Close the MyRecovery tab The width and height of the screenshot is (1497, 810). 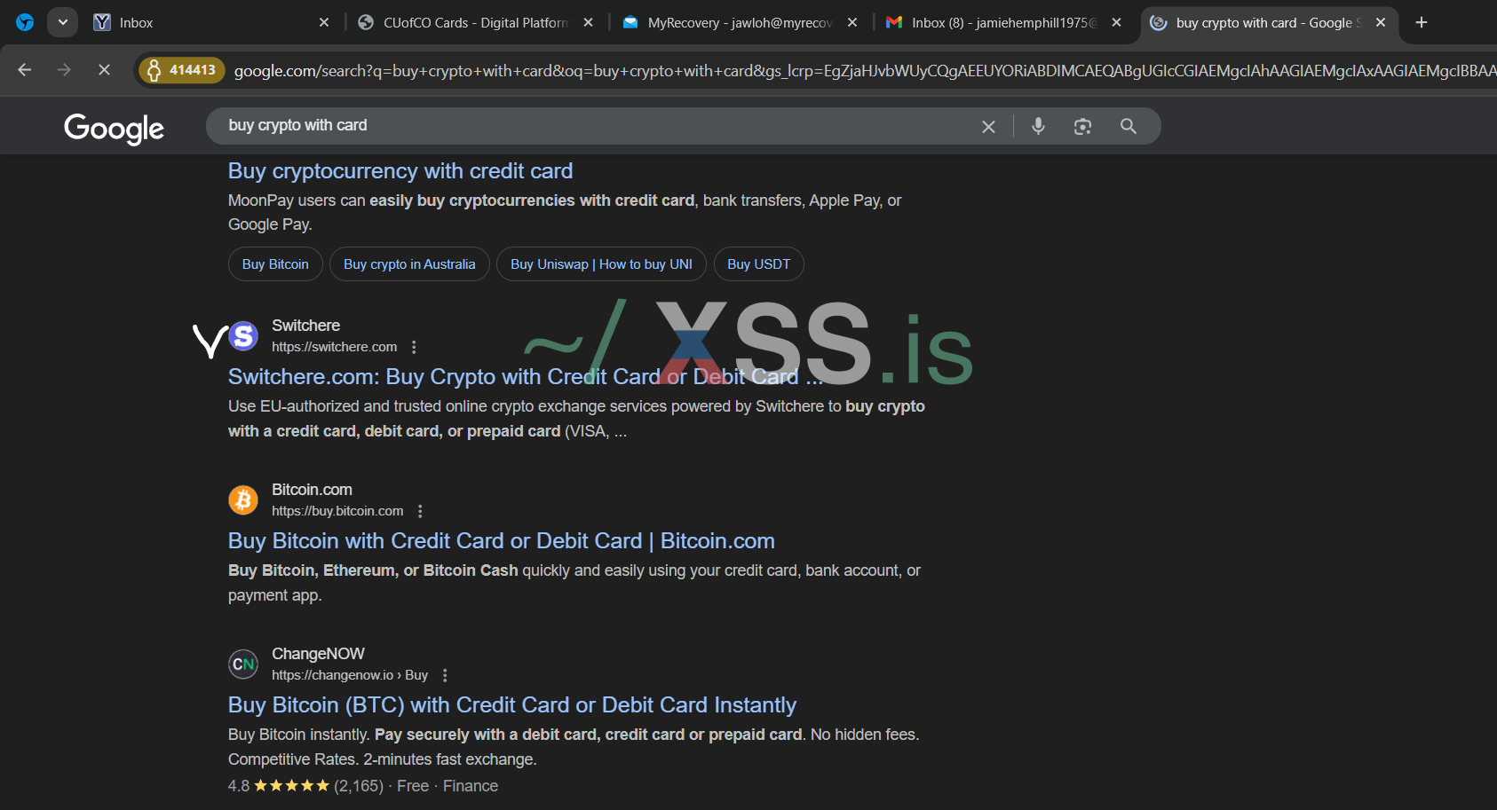852,22
